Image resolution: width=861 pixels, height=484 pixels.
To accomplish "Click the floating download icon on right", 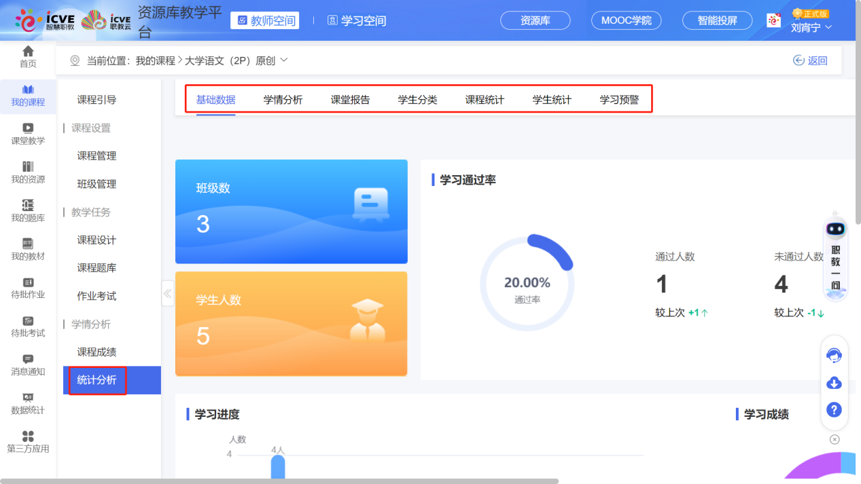I will pos(834,383).
